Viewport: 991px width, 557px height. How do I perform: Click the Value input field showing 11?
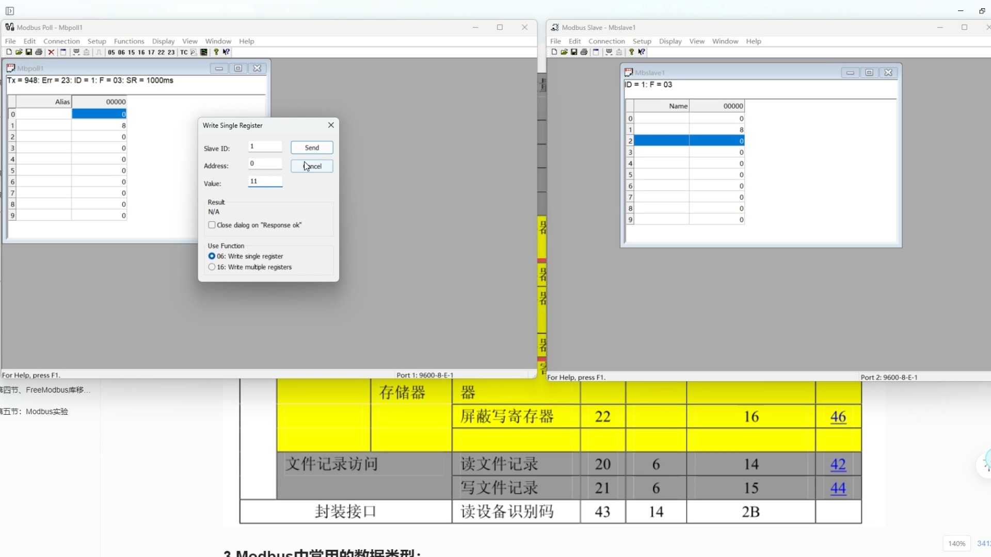(265, 182)
